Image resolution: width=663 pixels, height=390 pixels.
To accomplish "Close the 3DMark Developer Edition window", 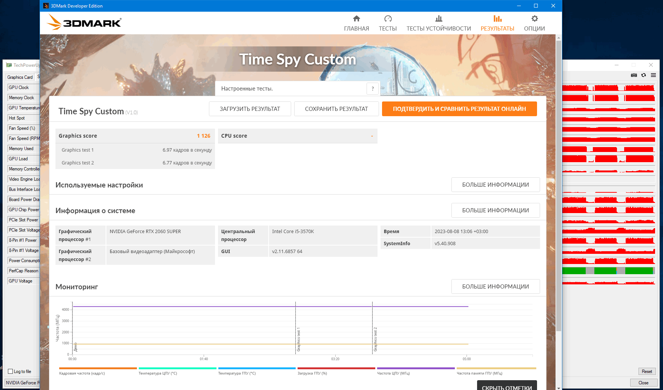I will (x=553, y=6).
